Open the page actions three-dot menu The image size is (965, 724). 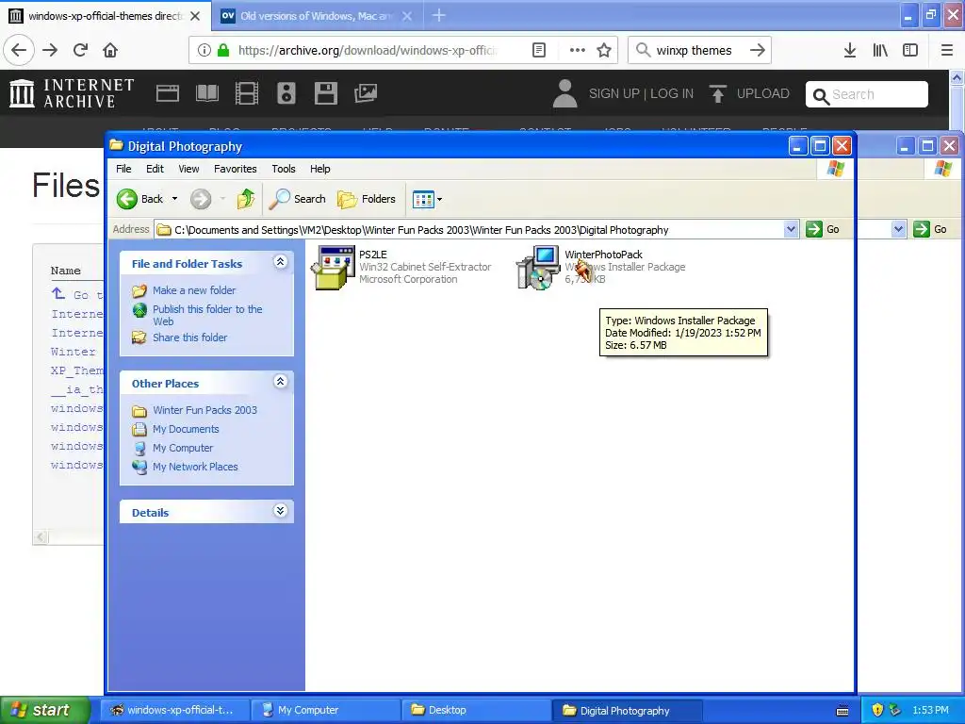[x=578, y=51]
